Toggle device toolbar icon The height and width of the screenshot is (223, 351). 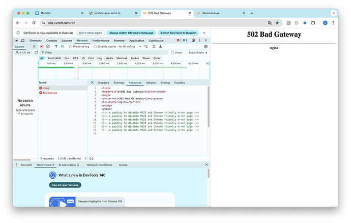pyautogui.click(x=24, y=40)
